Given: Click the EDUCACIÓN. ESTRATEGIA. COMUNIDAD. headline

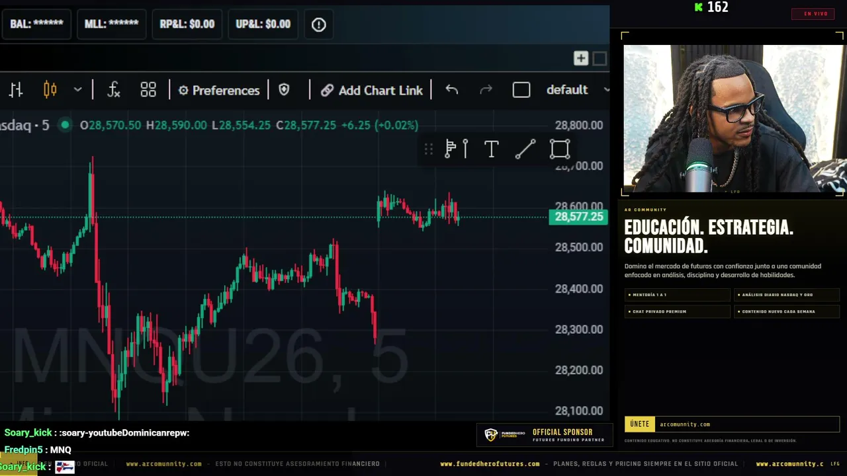Looking at the screenshot, I should coord(709,237).
